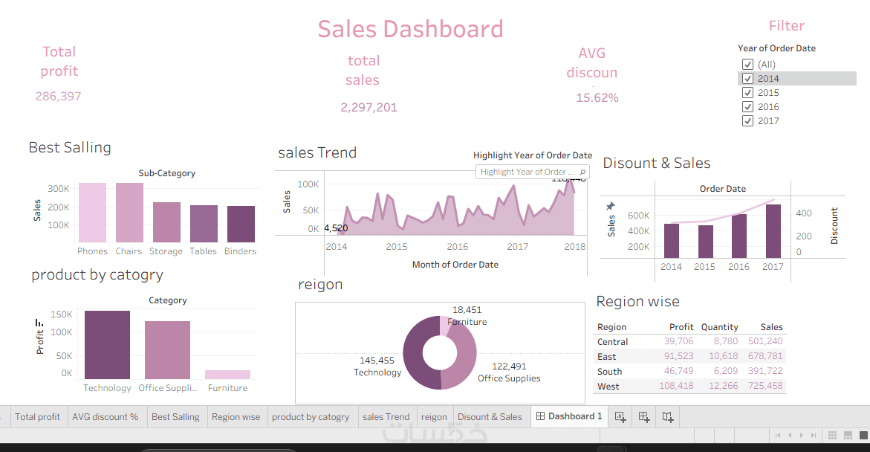Select the Phones bar in Sub-Category chart

pyautogui.click(x=92, y=213)
